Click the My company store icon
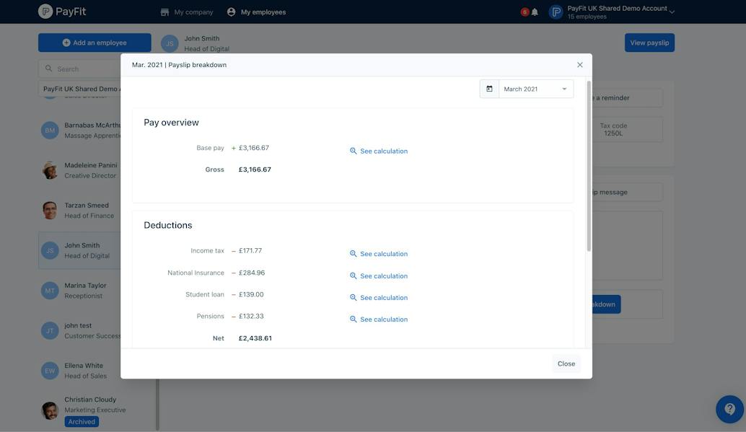This screenshot has width=746, height=432. [164, 12]
